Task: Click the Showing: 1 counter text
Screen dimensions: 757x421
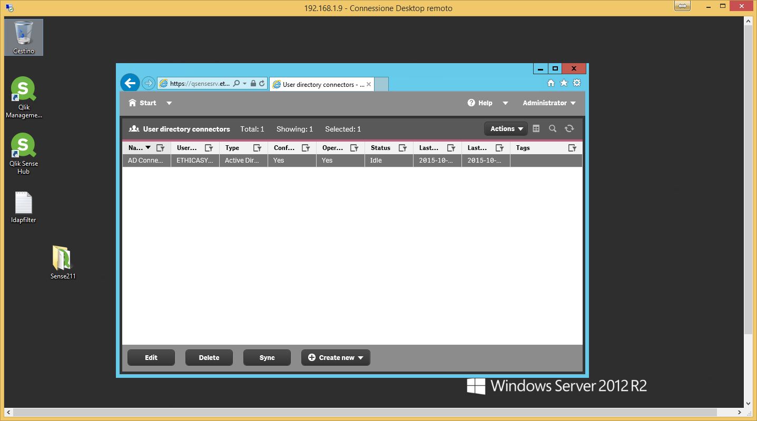Action: [294, 129]
